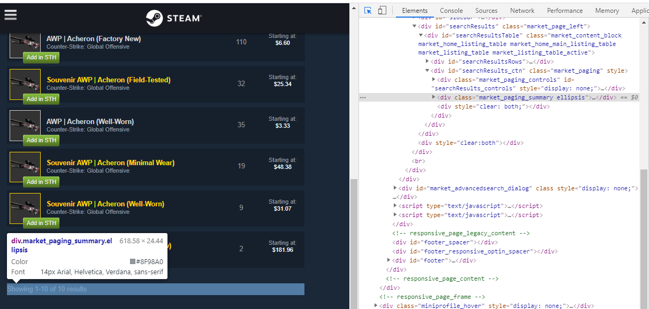Expand the miniprofile_hover div node
The height and width of the screenshot is (309, 649).
click(376, 306)
